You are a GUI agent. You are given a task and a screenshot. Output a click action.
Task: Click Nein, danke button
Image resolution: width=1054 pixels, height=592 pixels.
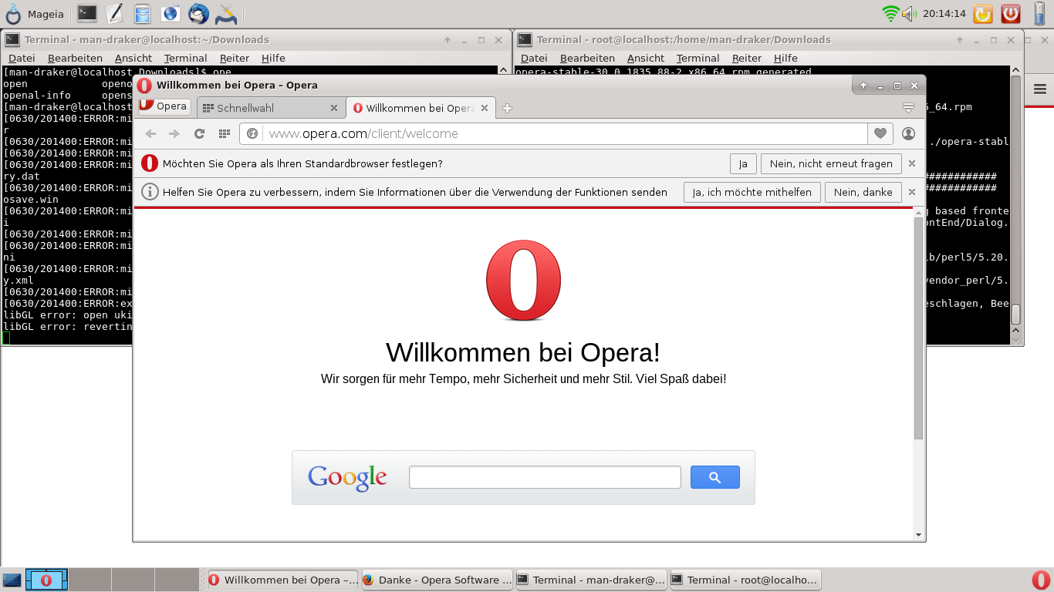coord(863,192)
